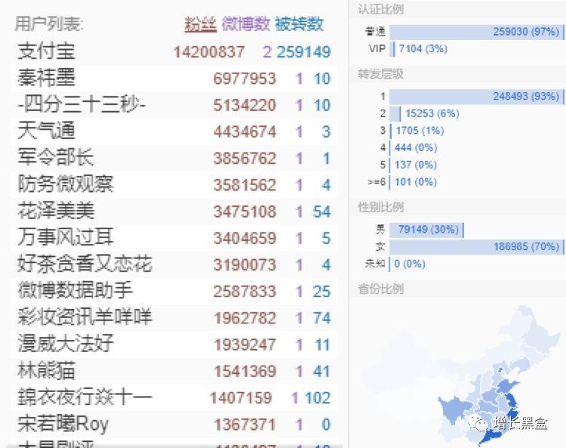
Task: Select user 花泽美美 in the list
Action: (x=56, y=212)
